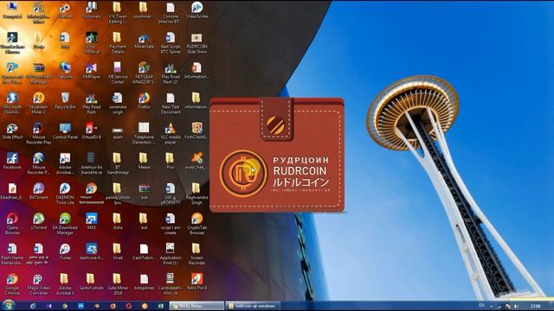
Task: Open the Raghvendra Singh folder
Action: 196,194
